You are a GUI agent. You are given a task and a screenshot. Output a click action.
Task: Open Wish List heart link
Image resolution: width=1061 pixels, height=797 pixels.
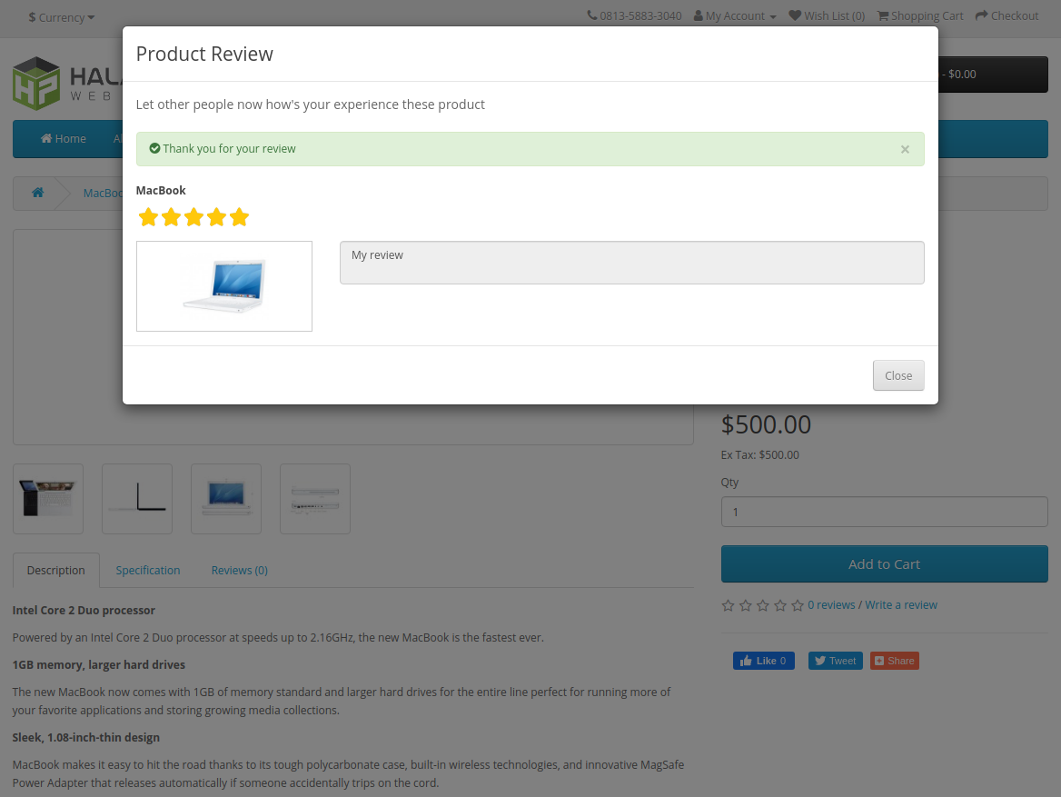[x=827, y=15]
